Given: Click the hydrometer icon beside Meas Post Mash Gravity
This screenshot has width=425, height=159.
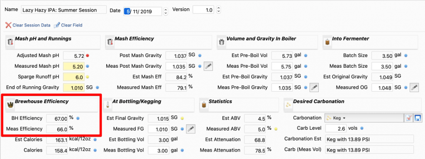Looking at the screenshot, I should [208, 66].
